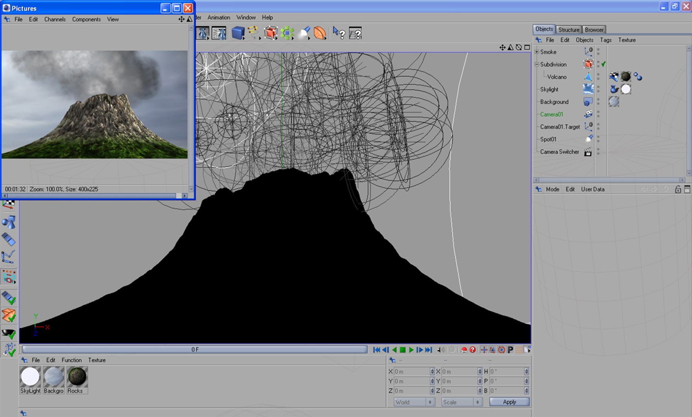The height and width of the screenshot is (417, 692).
Task: Toggle Spot01 visibility dots
Action: (598, 139)
